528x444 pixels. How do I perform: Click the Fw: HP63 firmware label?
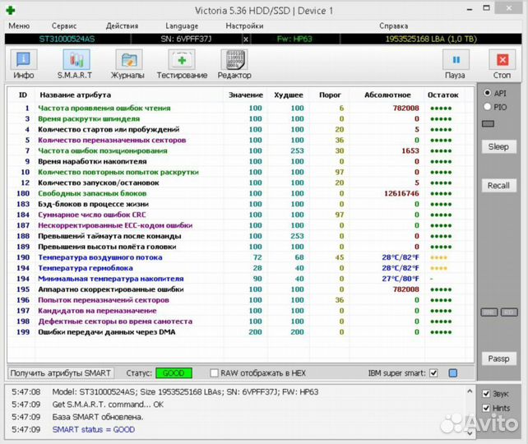click(294, 39)
